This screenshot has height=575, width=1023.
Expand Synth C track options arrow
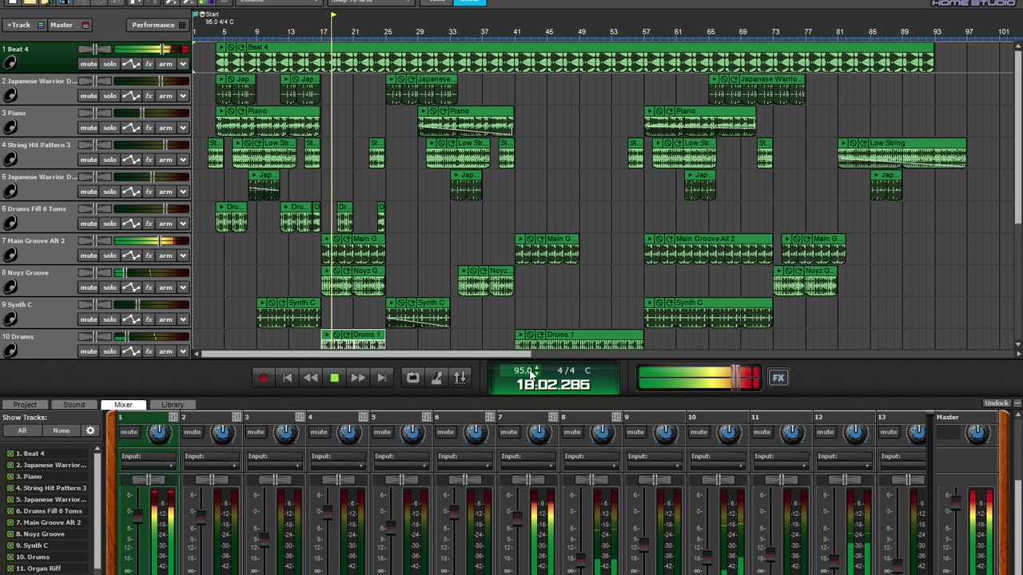coord(183,319)
